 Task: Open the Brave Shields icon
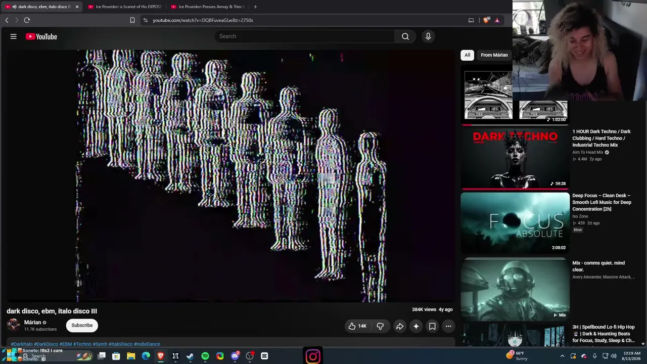486,20
